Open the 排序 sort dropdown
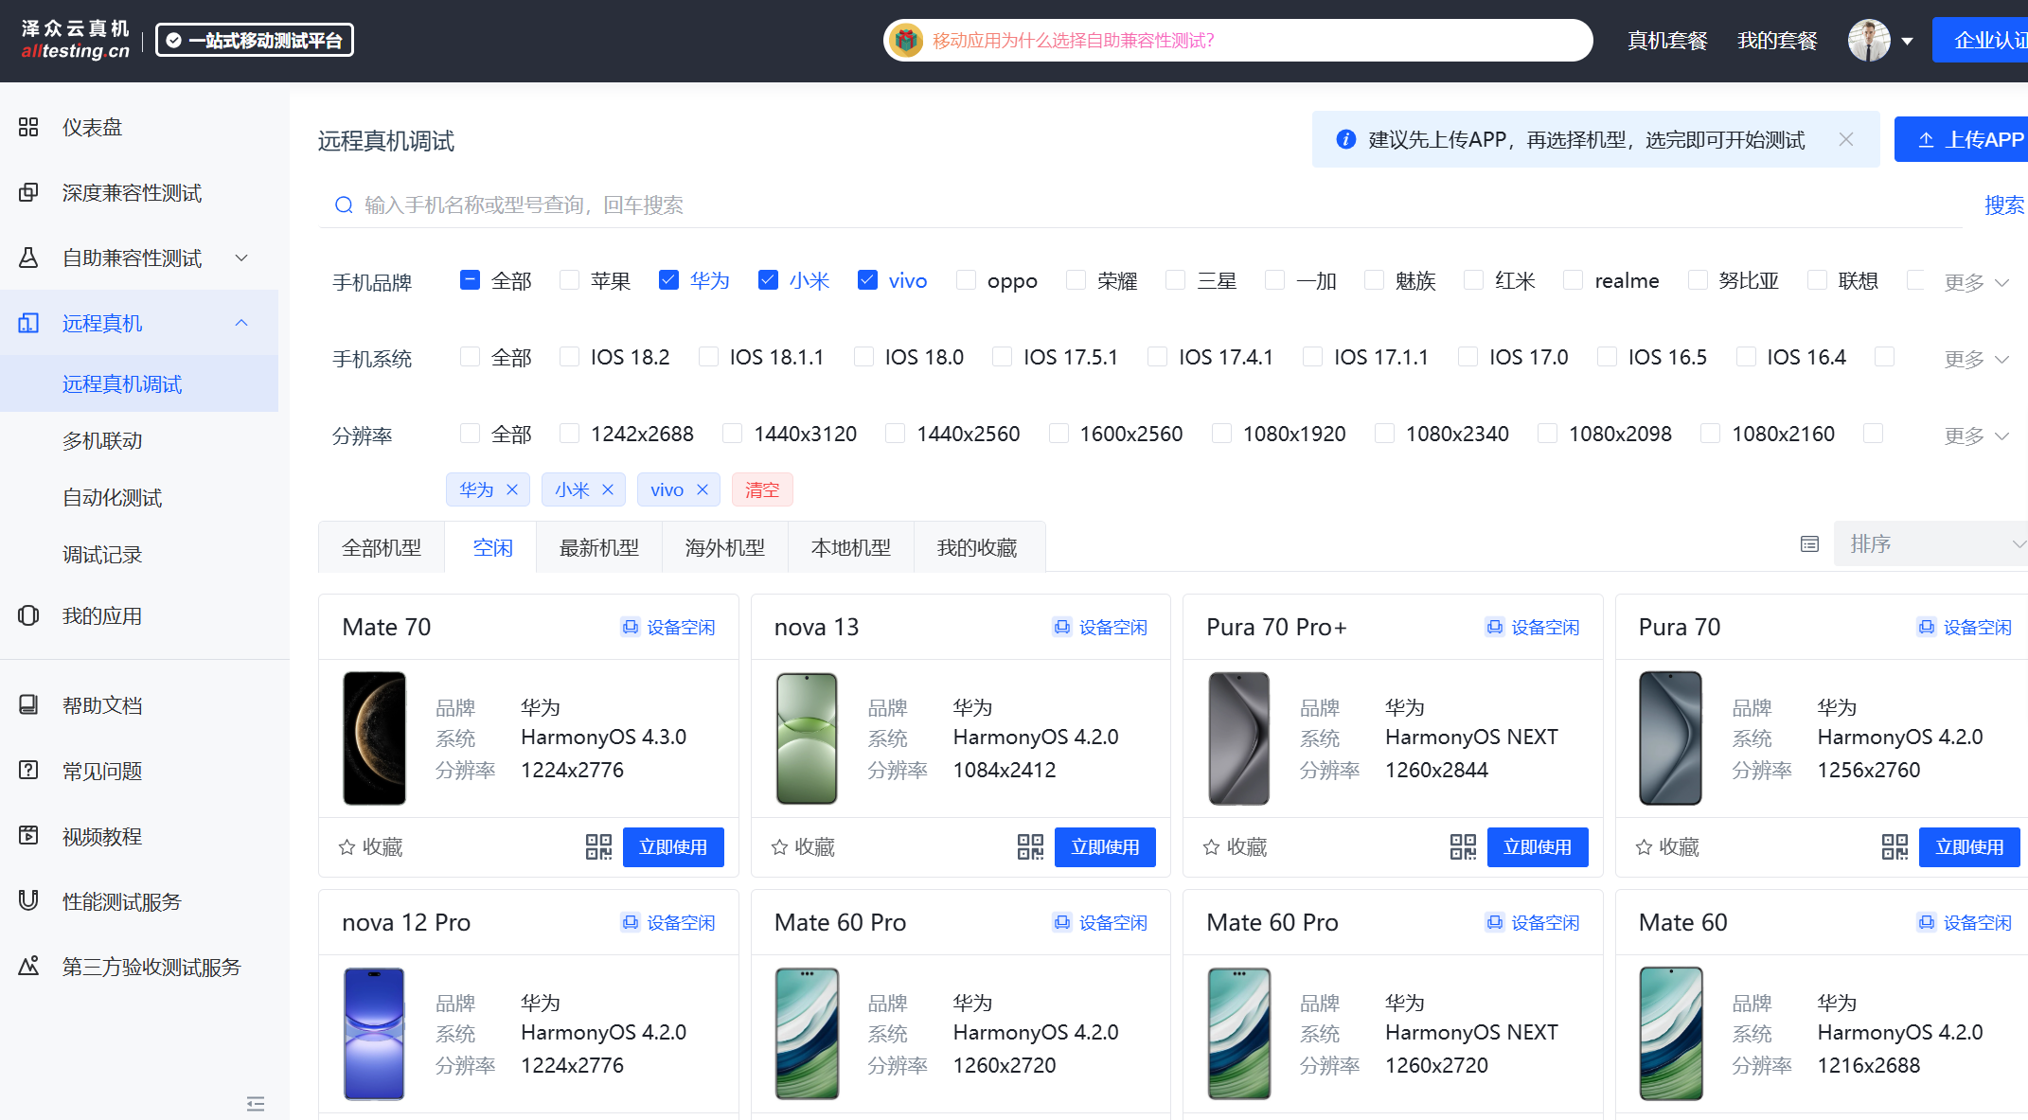Screen dimensions: 2028x1120 1931,543
